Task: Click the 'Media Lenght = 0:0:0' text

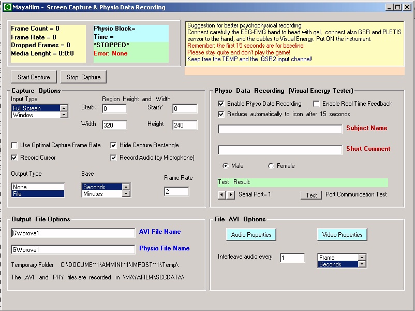Action: [x=42, y=53]
